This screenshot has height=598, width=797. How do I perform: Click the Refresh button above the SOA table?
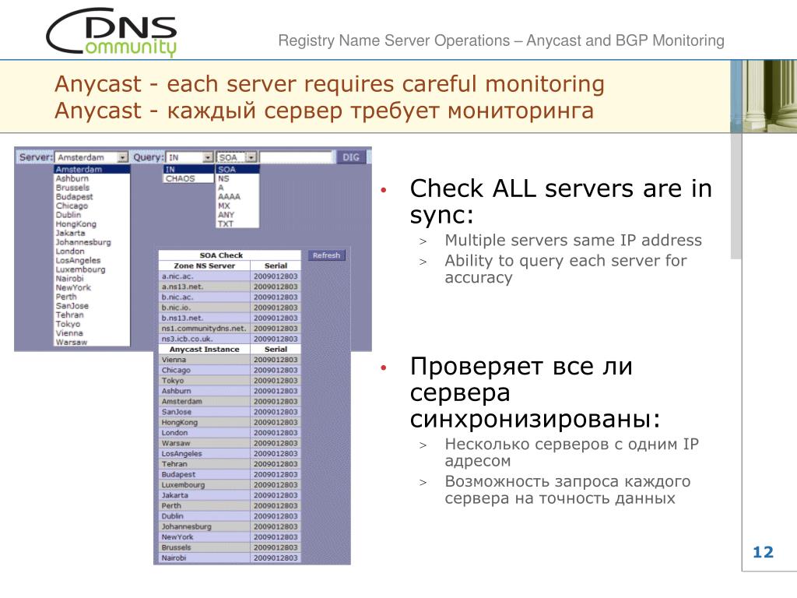tap(326, 255)
